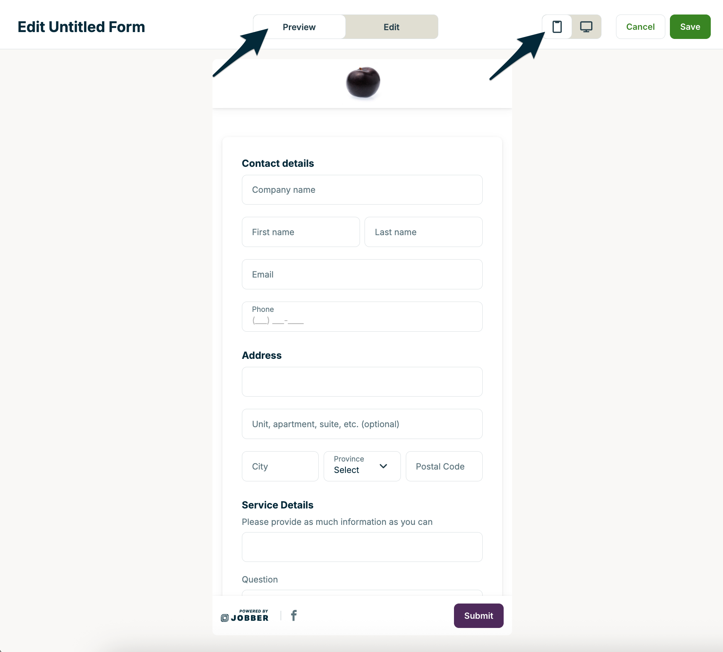Submit the request form
This screenshot has height=652, width=723.
[x=478, y=615]
